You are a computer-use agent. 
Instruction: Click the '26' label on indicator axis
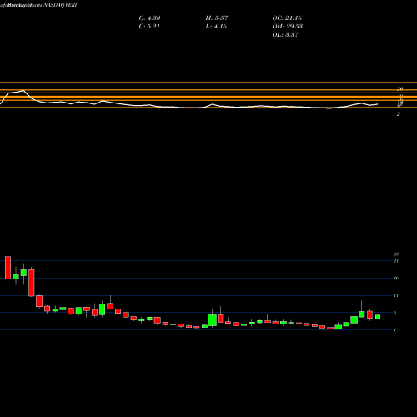pos(399,89)
